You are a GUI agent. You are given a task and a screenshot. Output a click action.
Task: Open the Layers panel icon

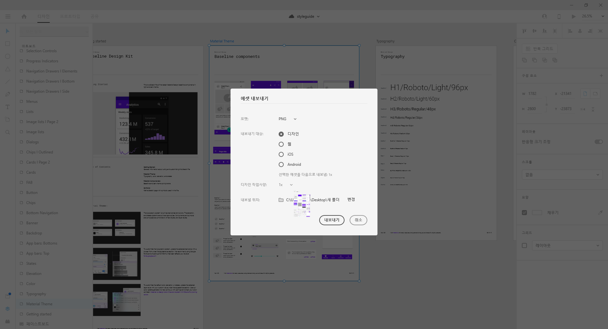(8, 309)
